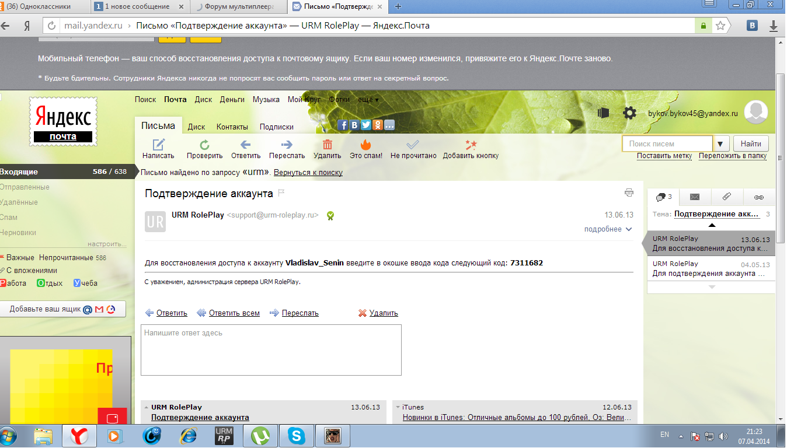Expand the ещё services dropdown

(x=368, y=100)
